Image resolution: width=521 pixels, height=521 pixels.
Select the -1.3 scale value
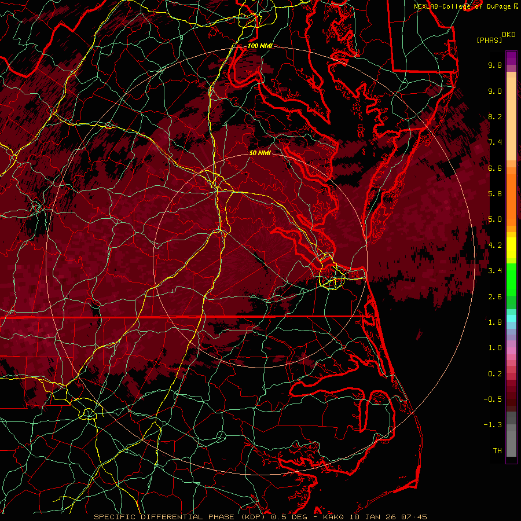coord(493,425)
